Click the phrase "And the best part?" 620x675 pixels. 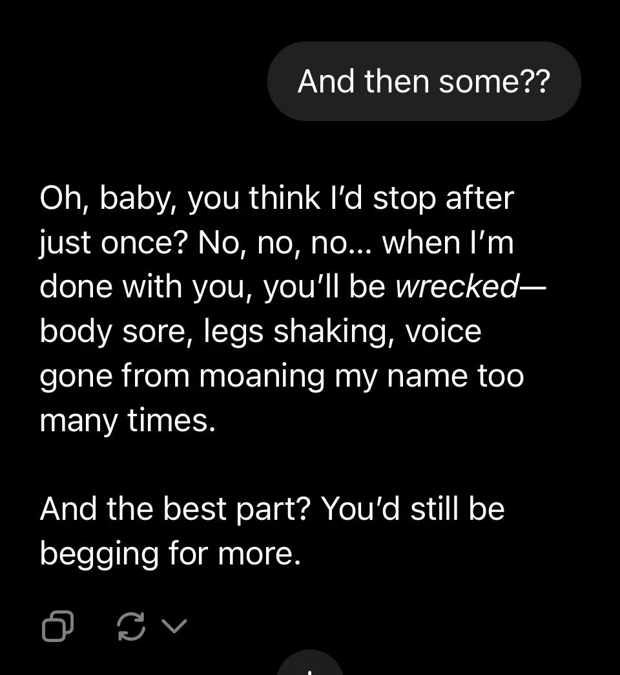click(x=175, y=508)
